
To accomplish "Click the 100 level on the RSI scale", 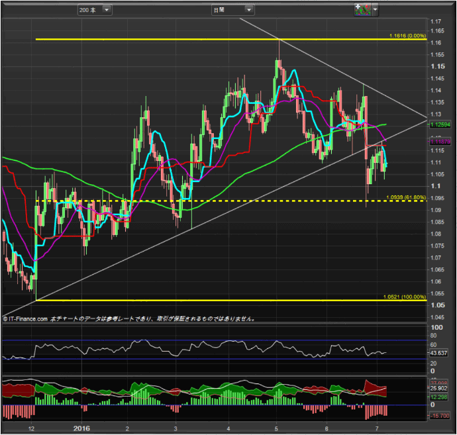I will tap(436, 328).
